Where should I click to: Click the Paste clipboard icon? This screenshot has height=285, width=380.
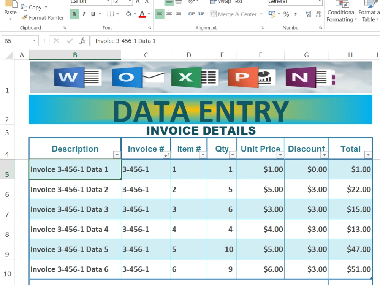[x=11, y=3]
